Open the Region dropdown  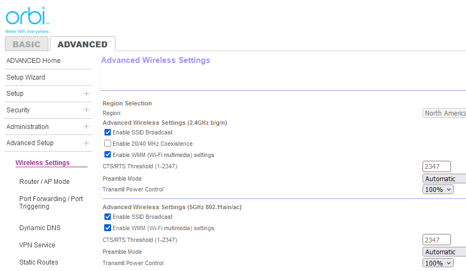tap(444, 113)
